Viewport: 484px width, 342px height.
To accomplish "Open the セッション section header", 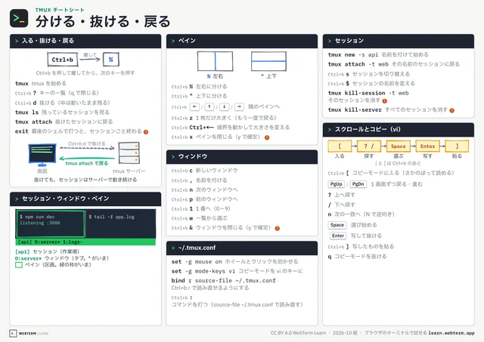I will tap(399, 41).
